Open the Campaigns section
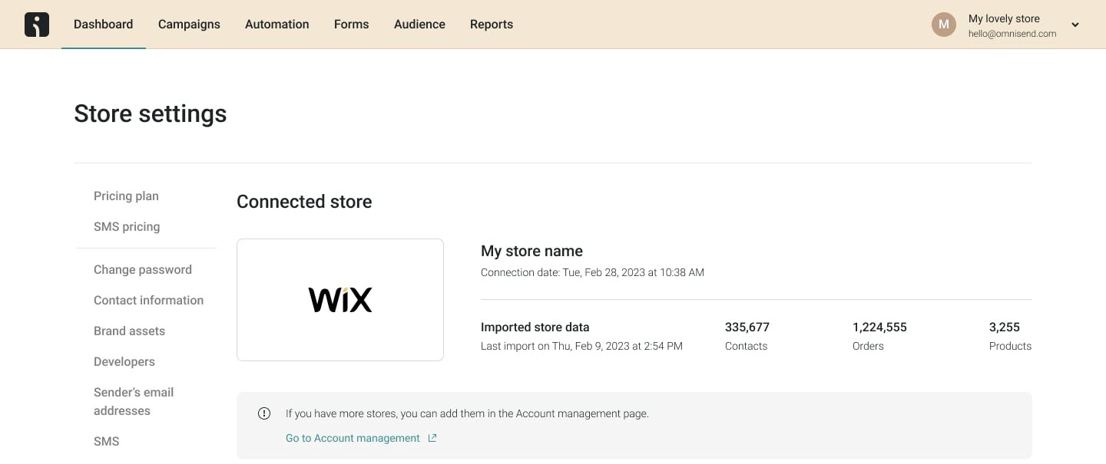Image resolution: width=1106 pixels, height=464 pixels. coord(189,24)
